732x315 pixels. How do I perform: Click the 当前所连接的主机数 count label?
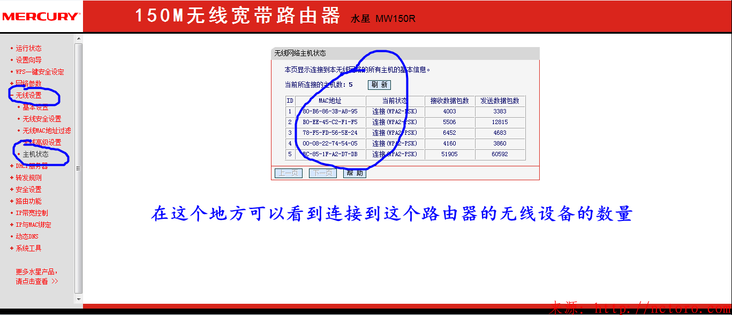coord(319,84)
